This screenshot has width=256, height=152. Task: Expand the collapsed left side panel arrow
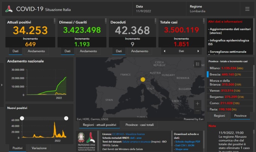[x=2, y=85]
